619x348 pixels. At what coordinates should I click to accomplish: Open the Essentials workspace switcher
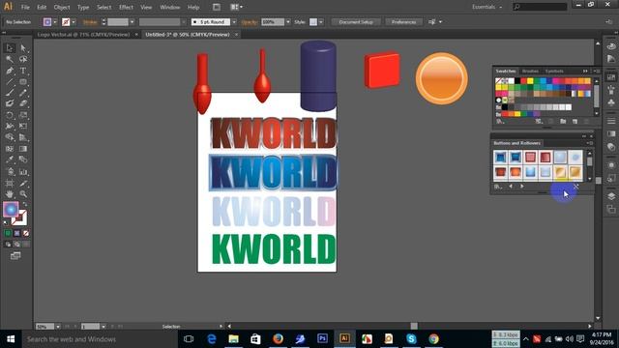(x=487, y=7)
